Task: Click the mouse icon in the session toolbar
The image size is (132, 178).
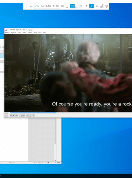Action: [x=67, y=6]
